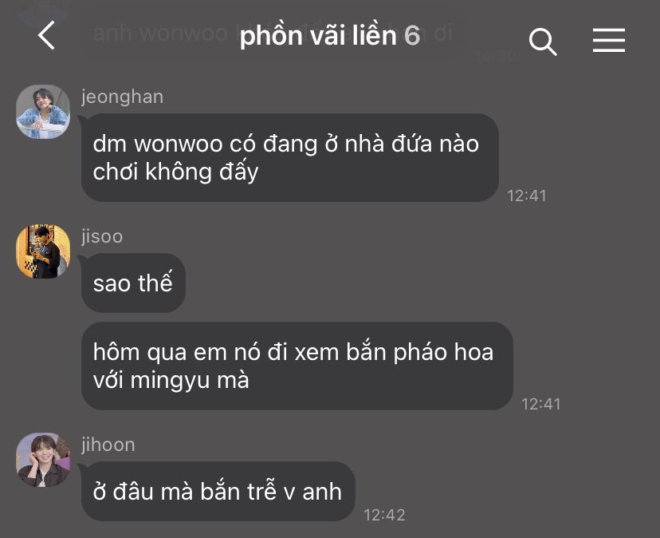Tap the member count 6
The height and width of the screenshot is (538, 660).
(x=412, y=36)
